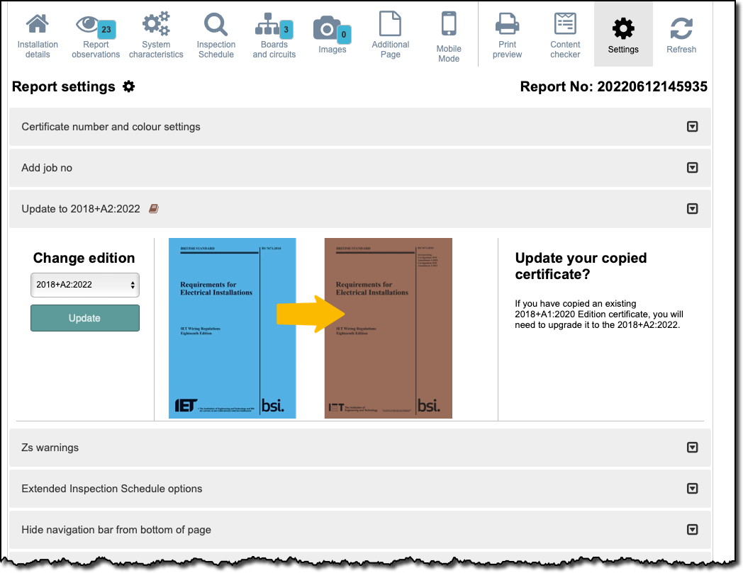Click the Change edition heading
This screenshot has height=573, width=743.
(x=84, y=258)
